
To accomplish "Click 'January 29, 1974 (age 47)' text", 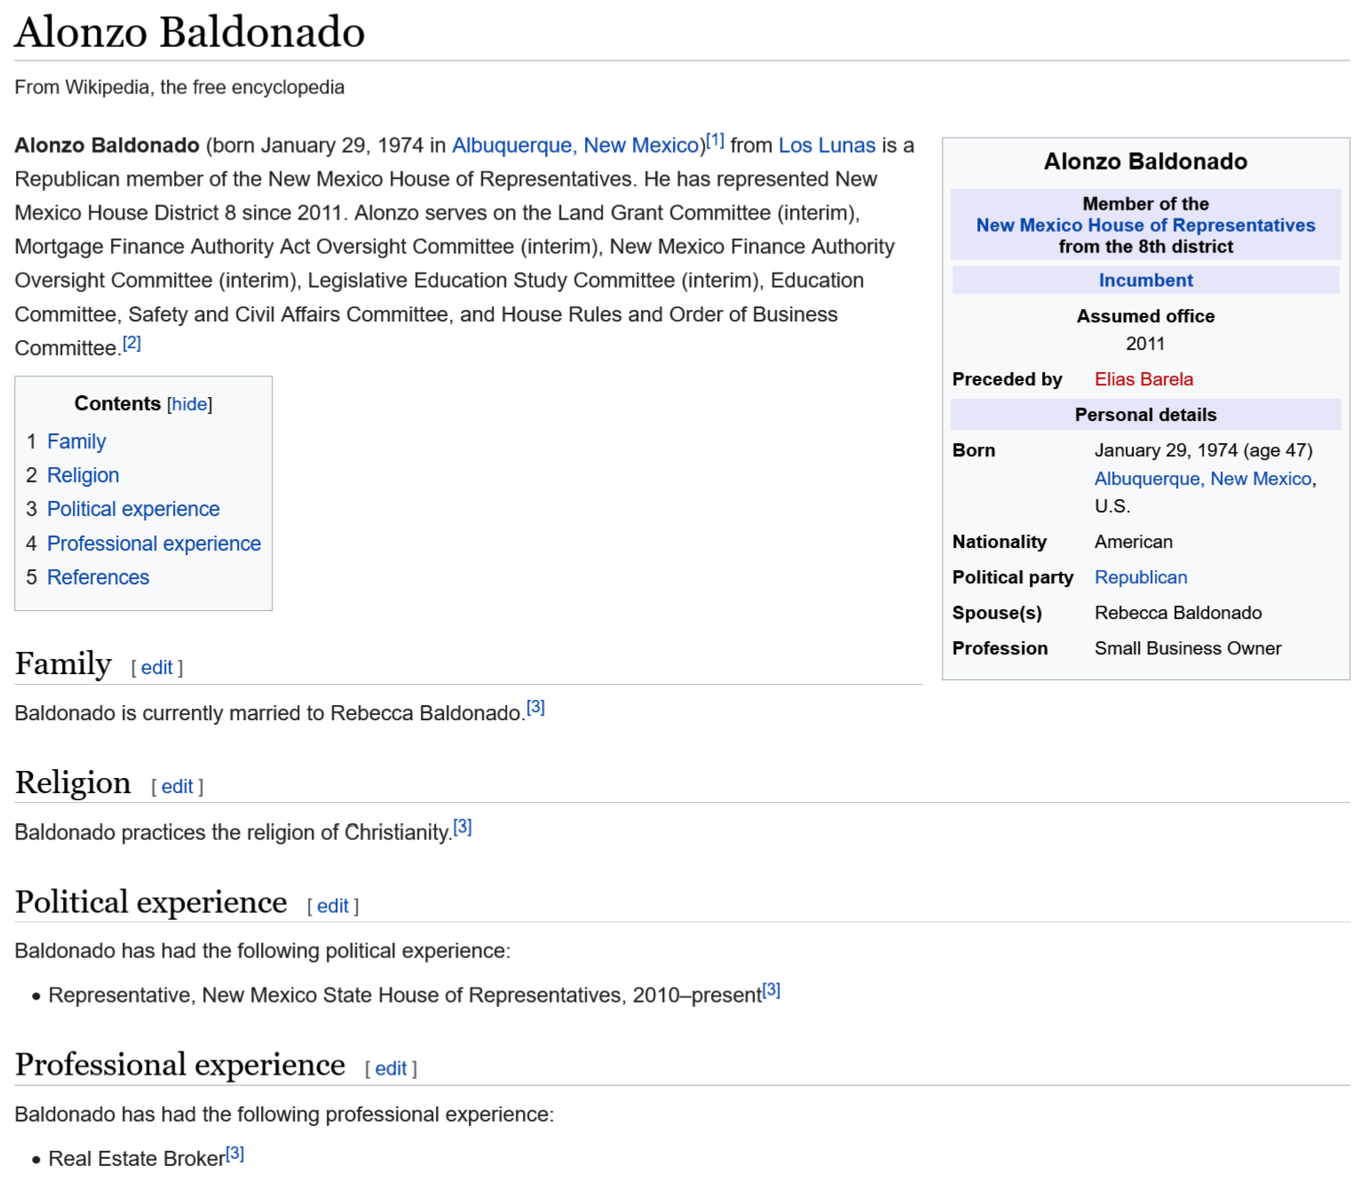I will (1204, 450).
